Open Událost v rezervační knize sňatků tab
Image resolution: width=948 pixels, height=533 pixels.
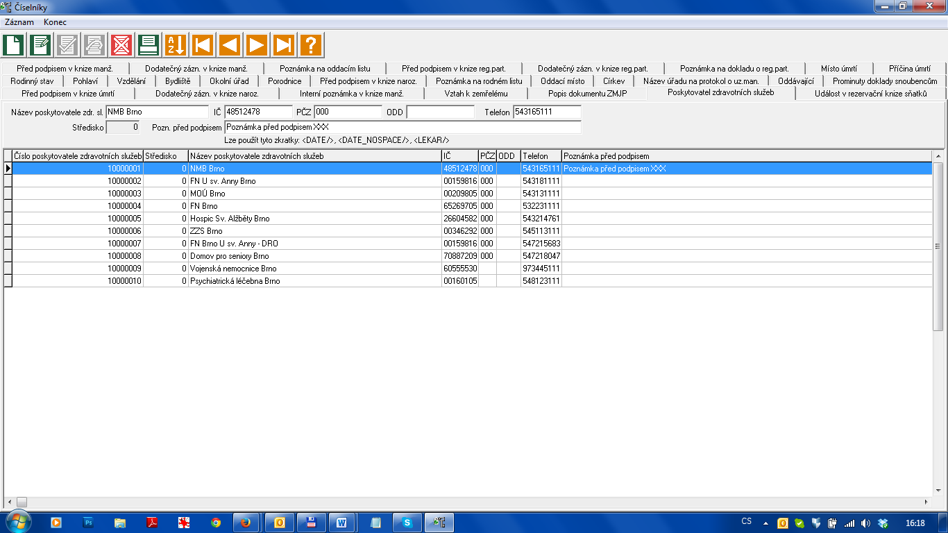coord(870,93)
